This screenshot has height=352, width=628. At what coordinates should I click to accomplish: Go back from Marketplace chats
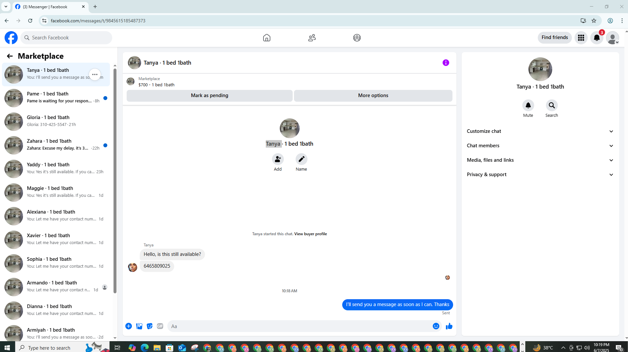point(10,56)
